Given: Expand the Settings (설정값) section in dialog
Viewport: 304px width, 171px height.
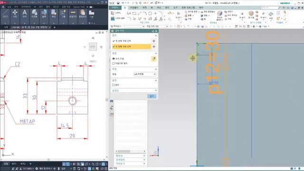Looking at the screenshot, I should pyautogui.click(x=156, y=91).
